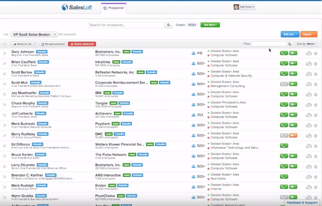322x206 pixels.
Task: Click the search magnifier button next to prospects field
Action: pyautogui.click(x=168, y=25)
